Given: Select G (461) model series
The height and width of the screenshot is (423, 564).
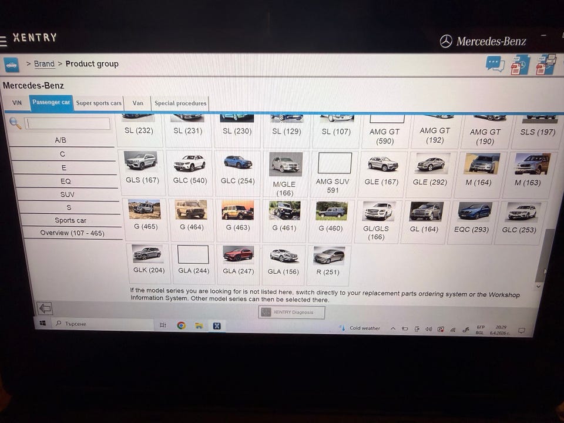Looking at the screenshot, I should pos(284,220).
